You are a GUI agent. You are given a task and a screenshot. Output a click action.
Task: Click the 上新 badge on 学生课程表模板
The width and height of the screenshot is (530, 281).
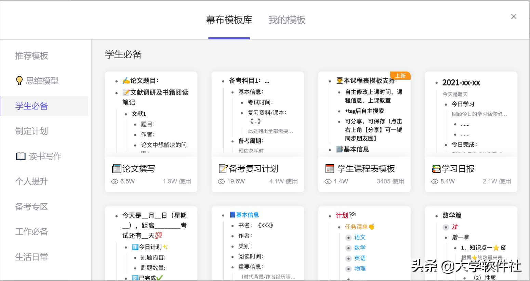click(x=400, y=76)
